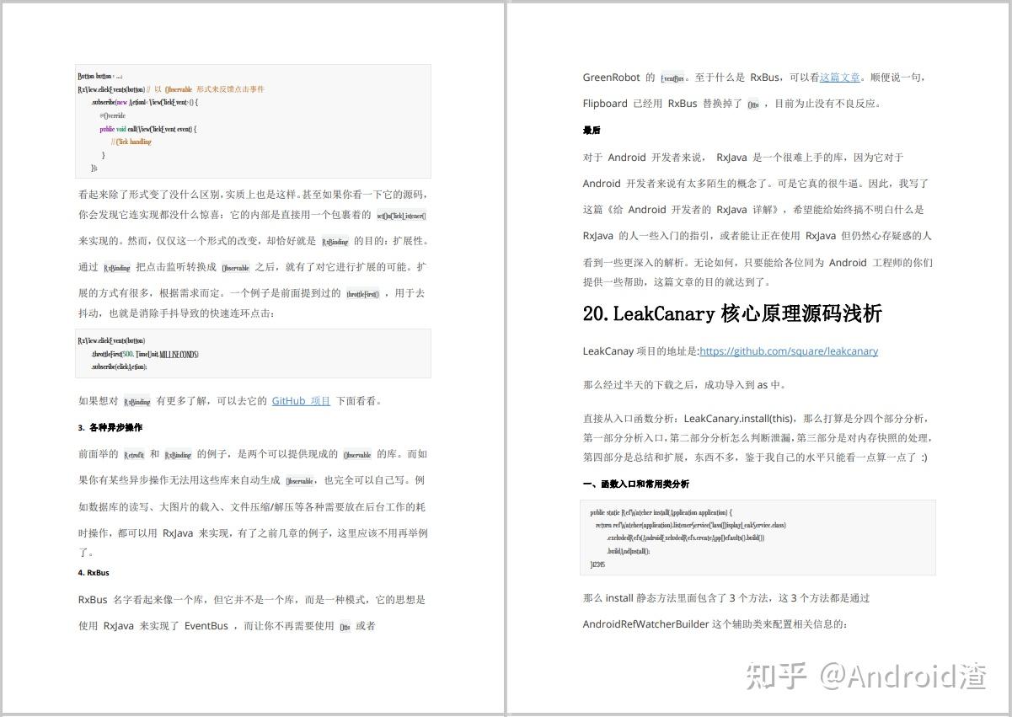
Task: Select the throttleFirst debounce code snippet
Action: pos(251,353)
